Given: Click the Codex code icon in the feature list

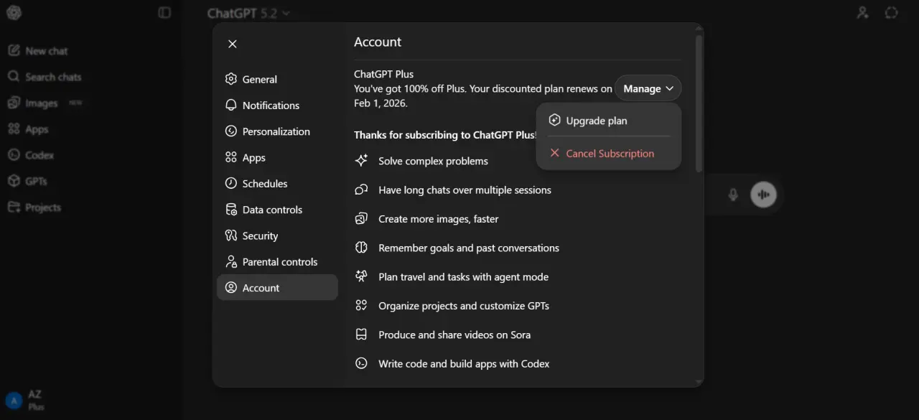Looking at the screenshot, I should coord(362,363).
